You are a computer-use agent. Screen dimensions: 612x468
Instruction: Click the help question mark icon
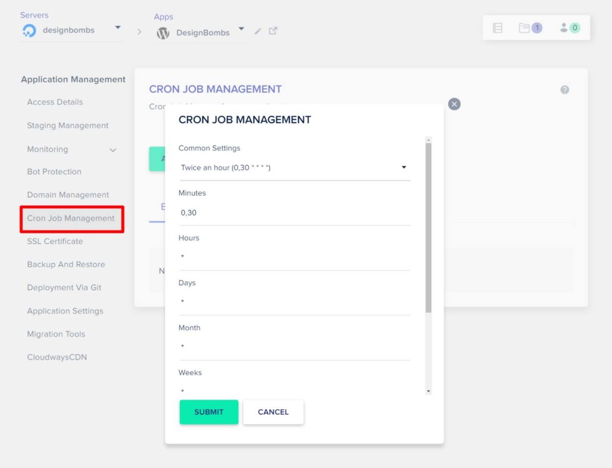(564, 89)
